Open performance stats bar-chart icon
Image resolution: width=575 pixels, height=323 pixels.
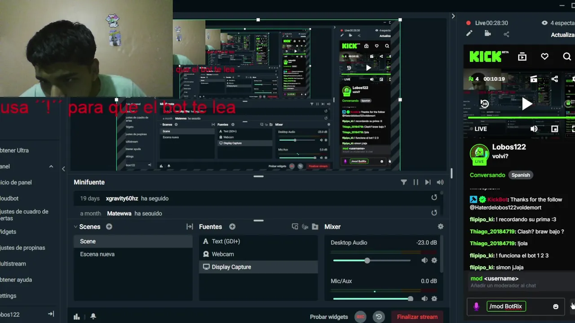pos(77,317)
